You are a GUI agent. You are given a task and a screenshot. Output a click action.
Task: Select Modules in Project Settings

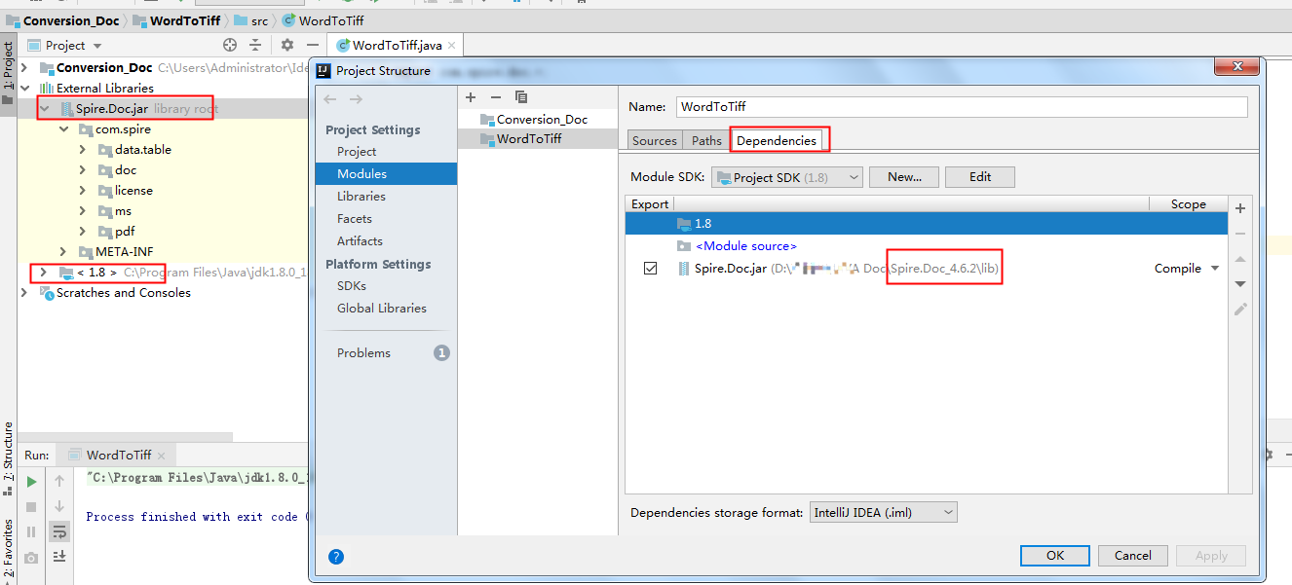386,174
